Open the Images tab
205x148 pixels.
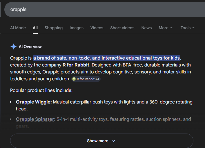pyautogui.click(x=77, y=28)
